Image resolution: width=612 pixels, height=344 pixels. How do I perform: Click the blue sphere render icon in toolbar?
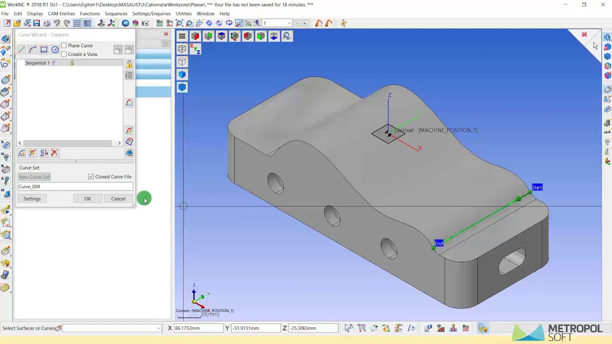125,23
